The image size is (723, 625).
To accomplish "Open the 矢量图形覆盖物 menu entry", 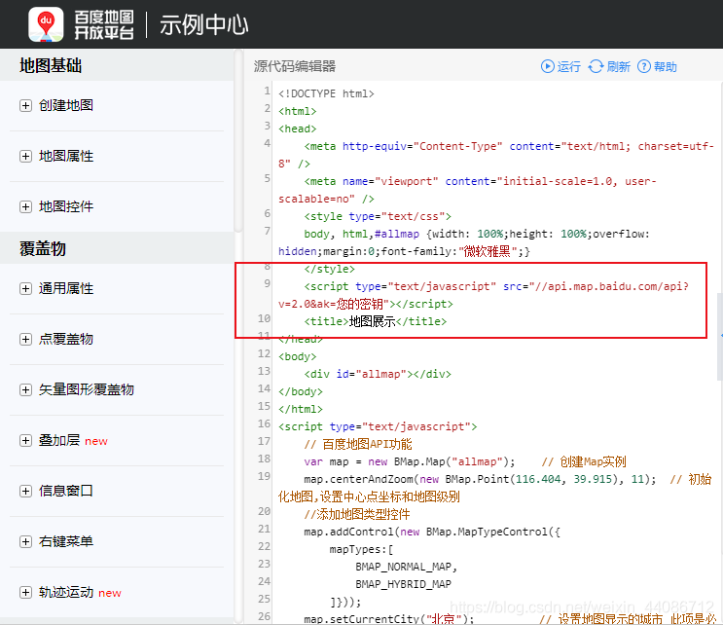I will 87,389.
